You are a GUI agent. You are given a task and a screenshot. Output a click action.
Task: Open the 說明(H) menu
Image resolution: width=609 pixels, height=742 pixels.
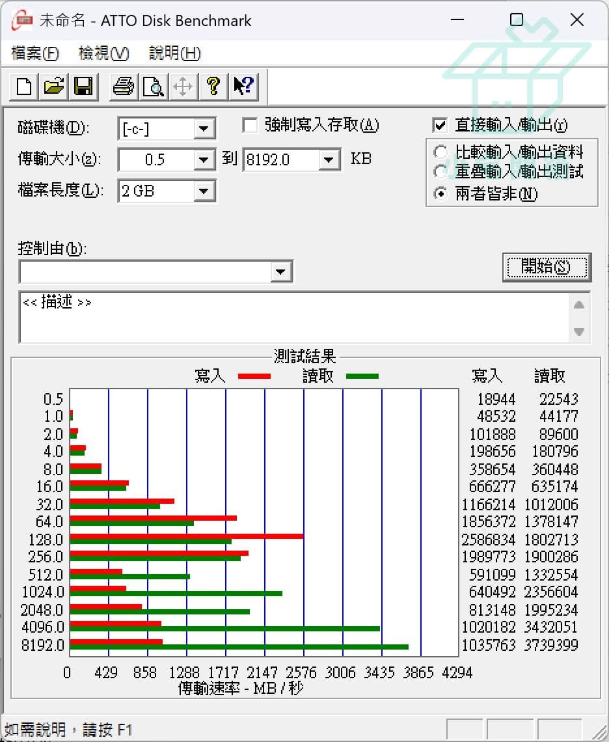tap(174, 53)
